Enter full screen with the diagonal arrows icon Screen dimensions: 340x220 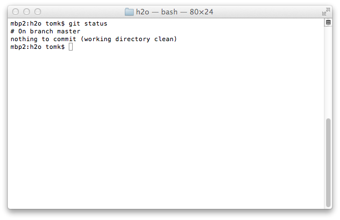tap(326, 12)
